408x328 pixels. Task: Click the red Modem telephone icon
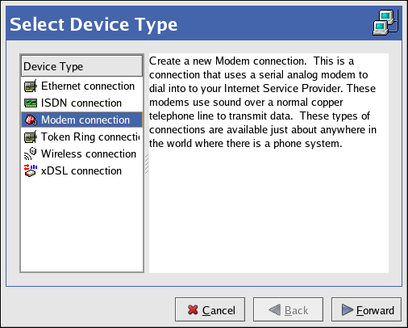pos(31,120)
